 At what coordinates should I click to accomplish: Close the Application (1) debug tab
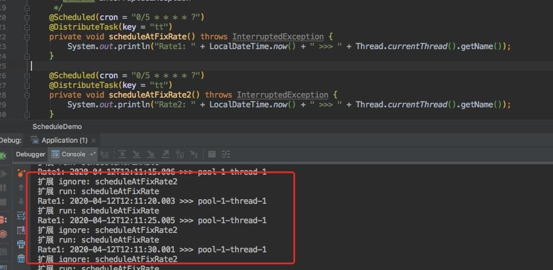(93, 140)
